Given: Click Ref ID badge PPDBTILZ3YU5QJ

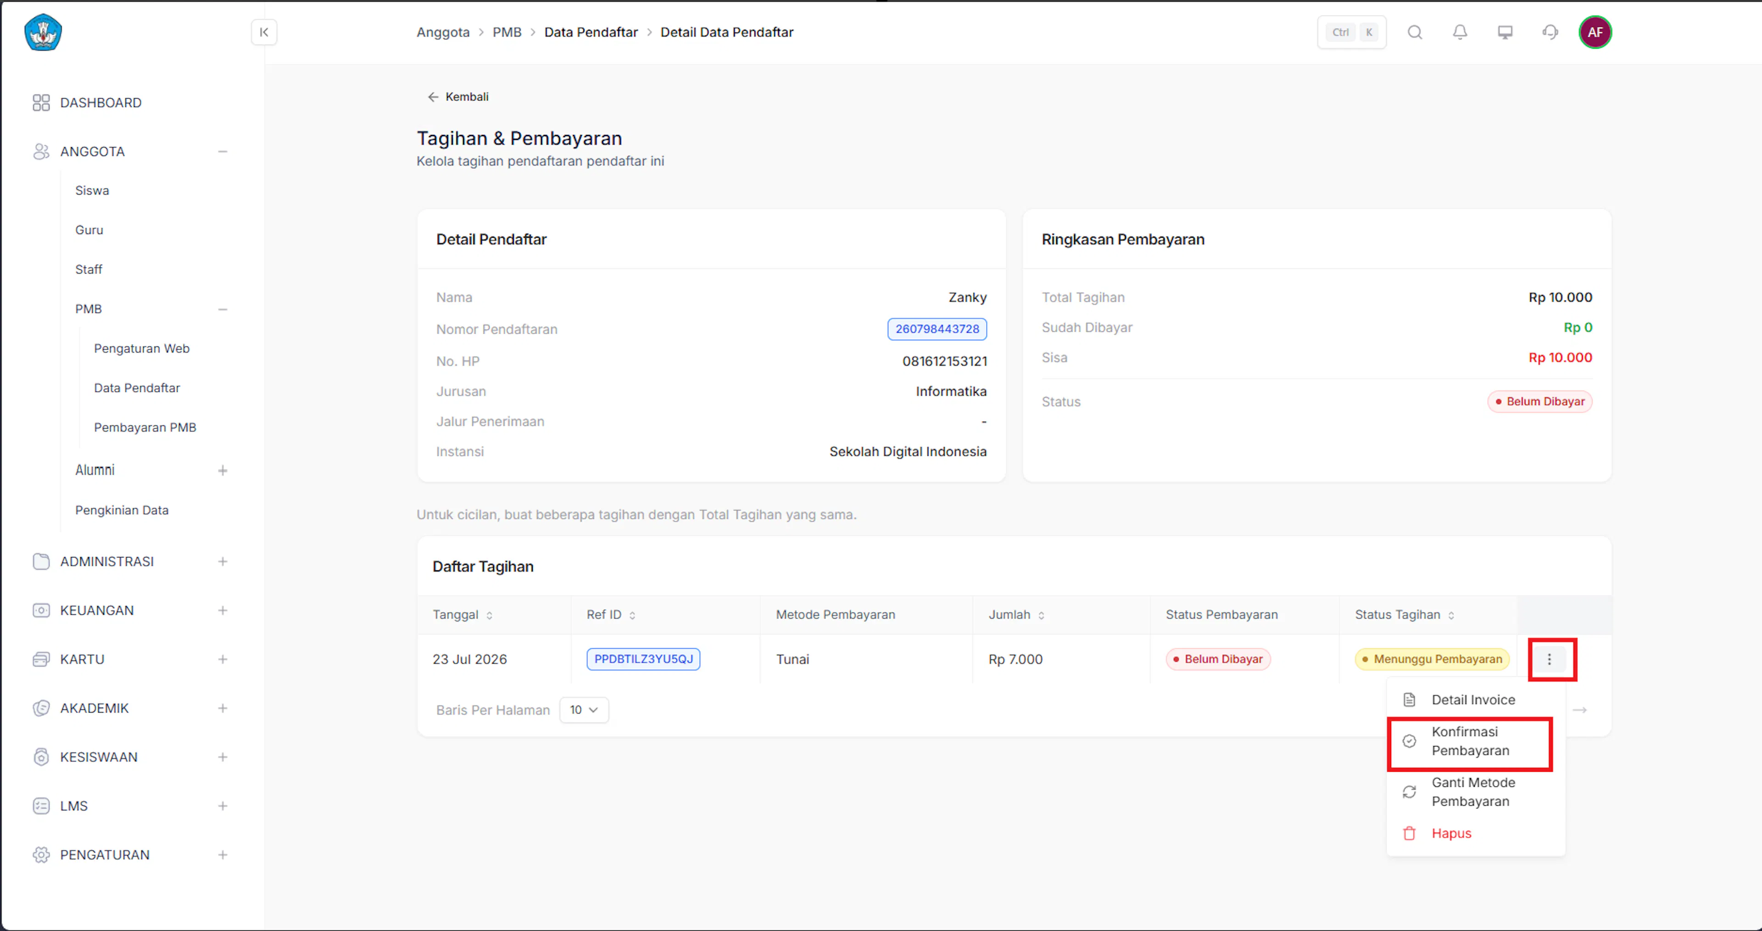Looking at the screenshot, I should (x=643, y=659).
